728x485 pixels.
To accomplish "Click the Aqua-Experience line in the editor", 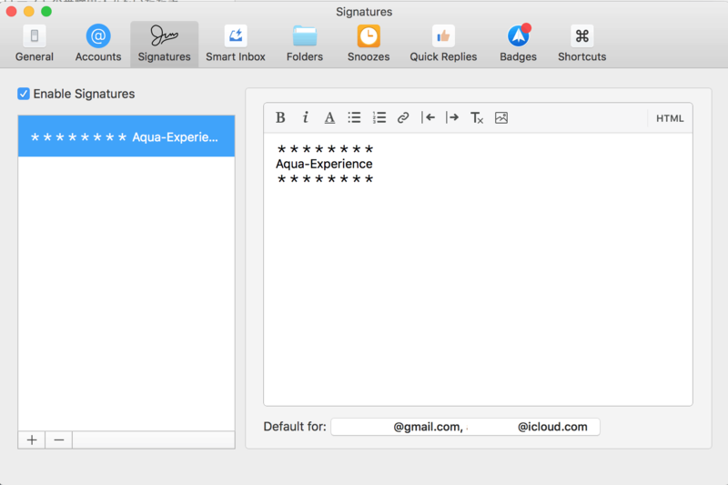I will click(324, 164).
